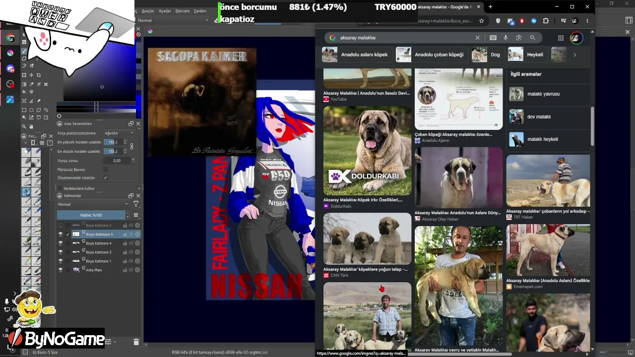The width and height of the screenshot is (635, 357).
Task: Enable Pürüzsüz Basınç checkbox
Action: (x=105, y=170)
